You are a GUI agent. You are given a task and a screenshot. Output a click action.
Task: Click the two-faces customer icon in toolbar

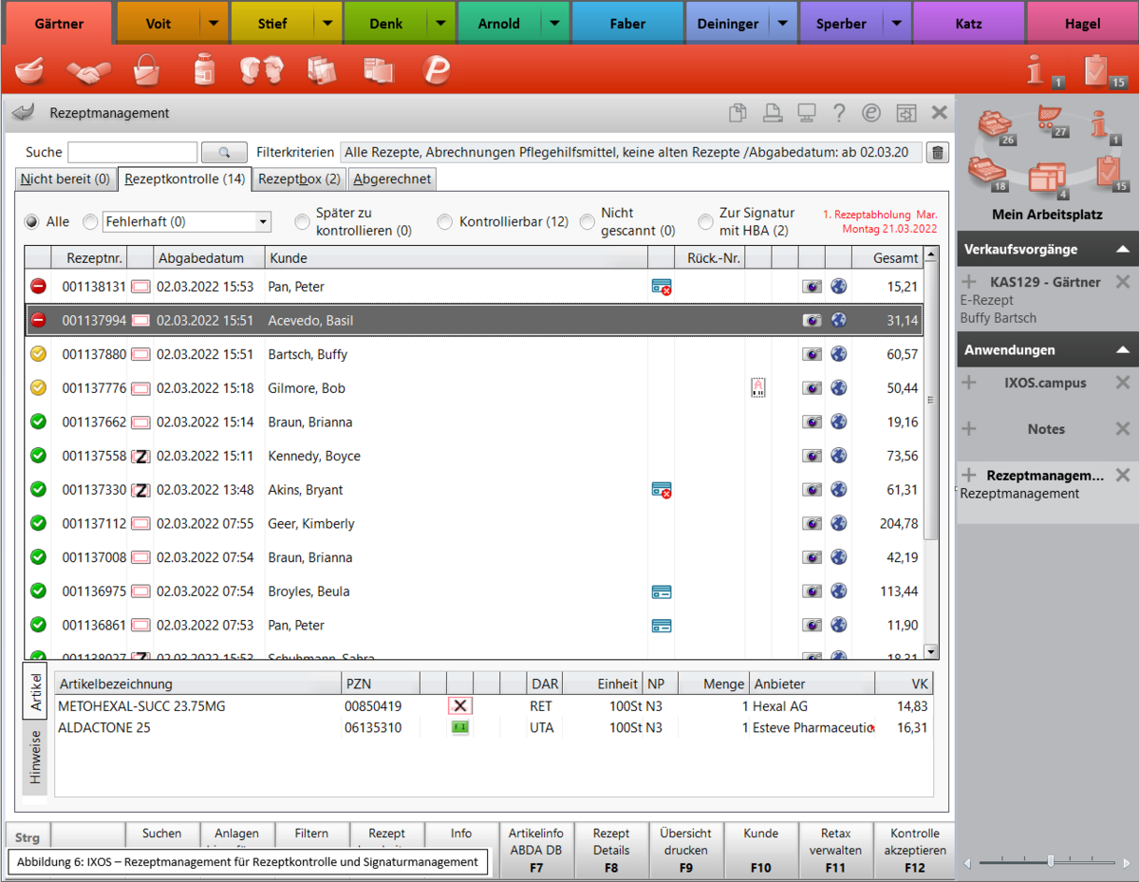click(262, 70)
